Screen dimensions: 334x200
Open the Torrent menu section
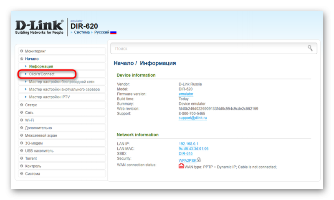(x=62, y=158)
